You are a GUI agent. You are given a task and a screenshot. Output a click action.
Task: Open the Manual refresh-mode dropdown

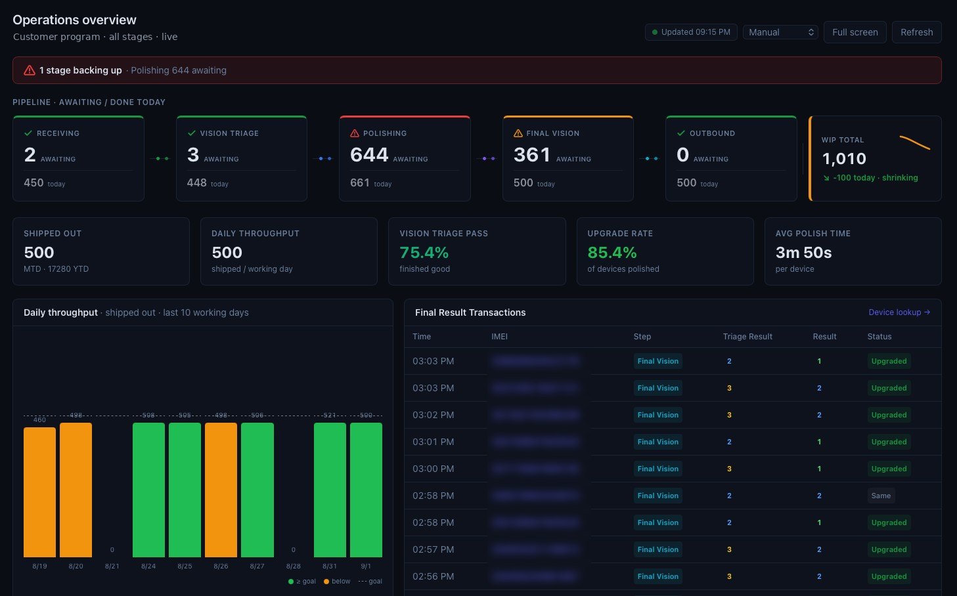tap(780, 32)
